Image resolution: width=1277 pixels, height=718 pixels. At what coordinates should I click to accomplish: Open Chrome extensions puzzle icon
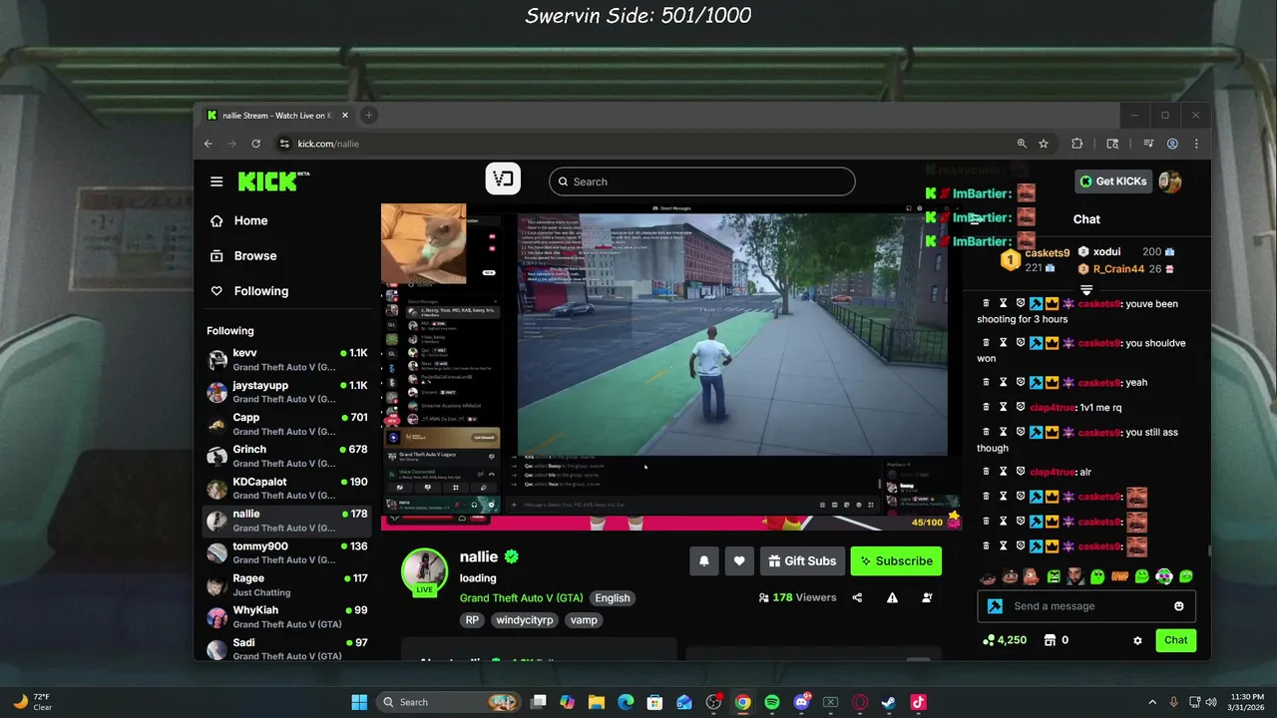pyautogui.click(x=1077, y=144)
